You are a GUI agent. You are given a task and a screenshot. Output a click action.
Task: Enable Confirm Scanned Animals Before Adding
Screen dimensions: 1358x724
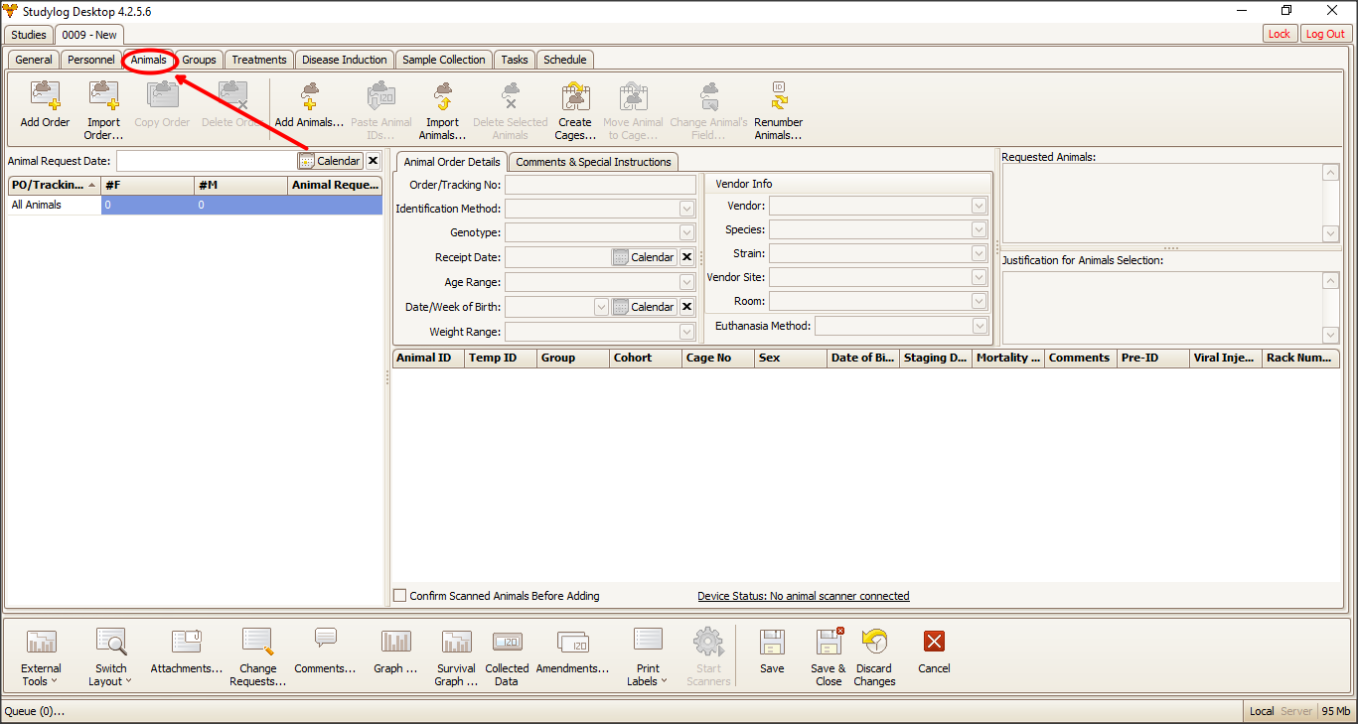pos(400,596)
